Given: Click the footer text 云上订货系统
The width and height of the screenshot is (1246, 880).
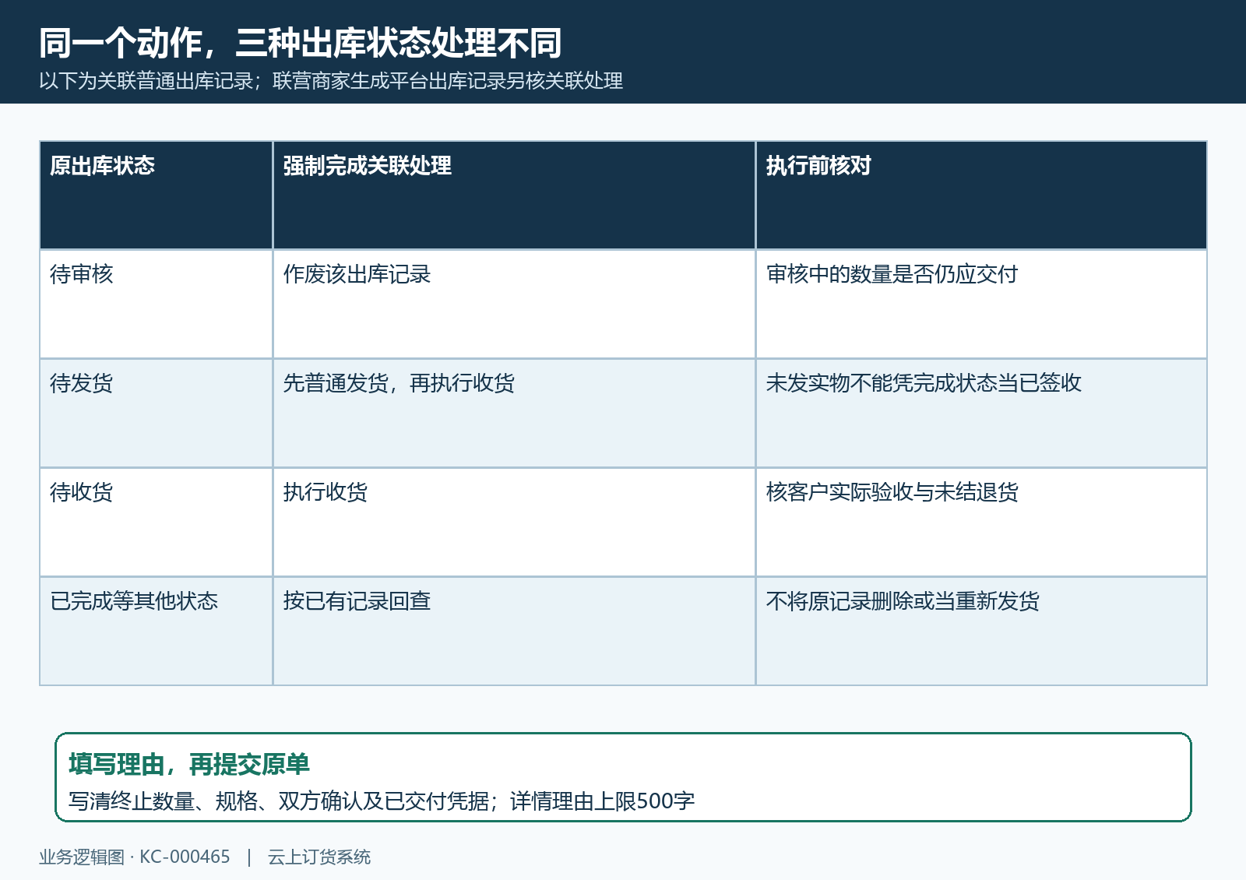Looking at the screenshot, I should (x=319, y=857).
